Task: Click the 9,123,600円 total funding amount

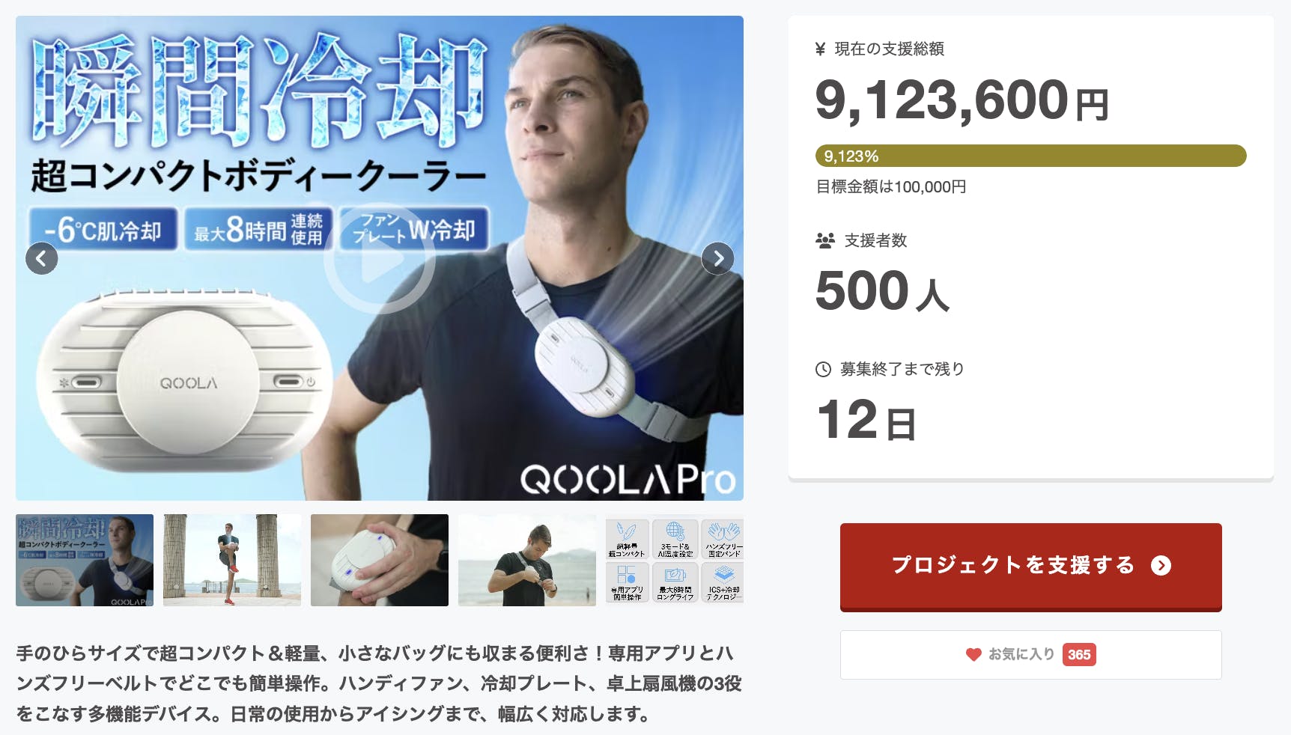Action: (x=962, y=100)
